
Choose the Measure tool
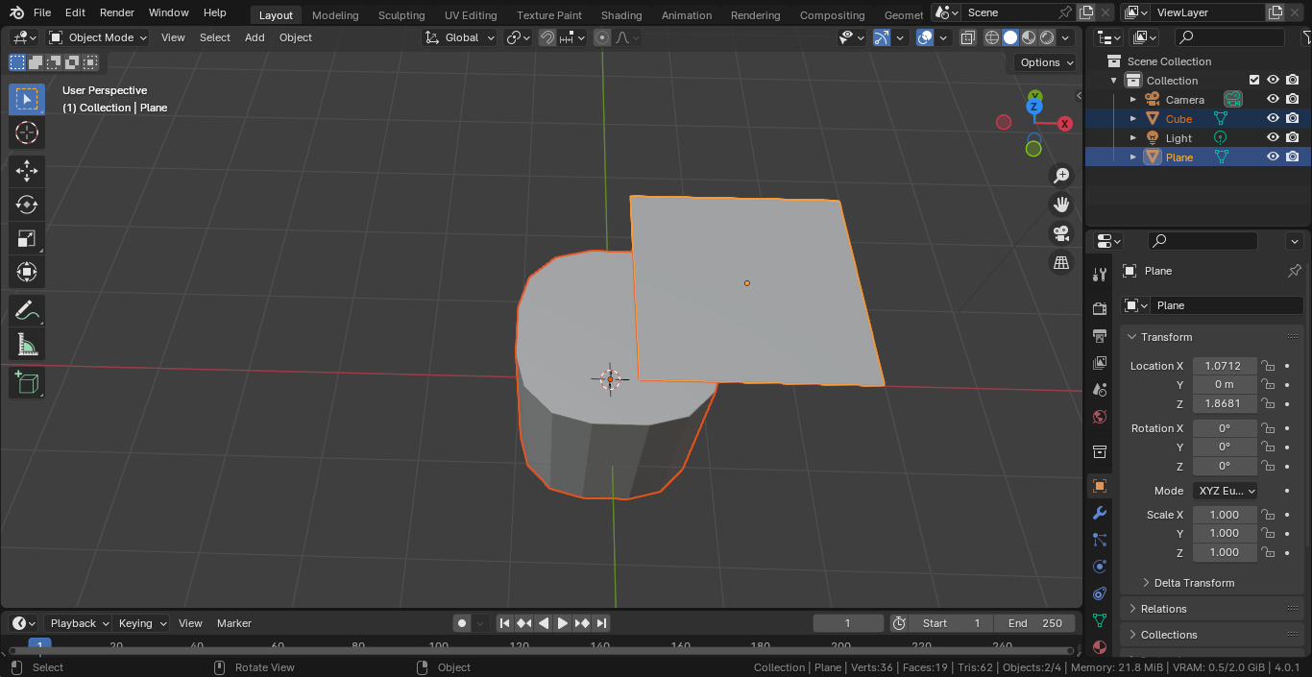pyautogui.click(x=27, y=345)
